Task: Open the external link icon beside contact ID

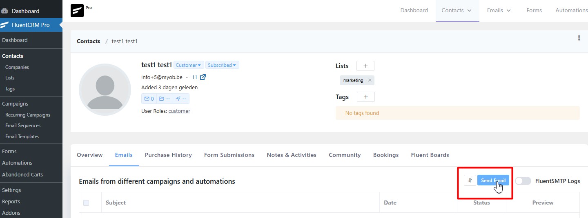Action: pos(203,77)
